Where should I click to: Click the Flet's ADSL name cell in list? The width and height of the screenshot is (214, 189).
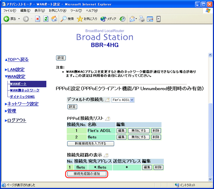coord(101,131)
